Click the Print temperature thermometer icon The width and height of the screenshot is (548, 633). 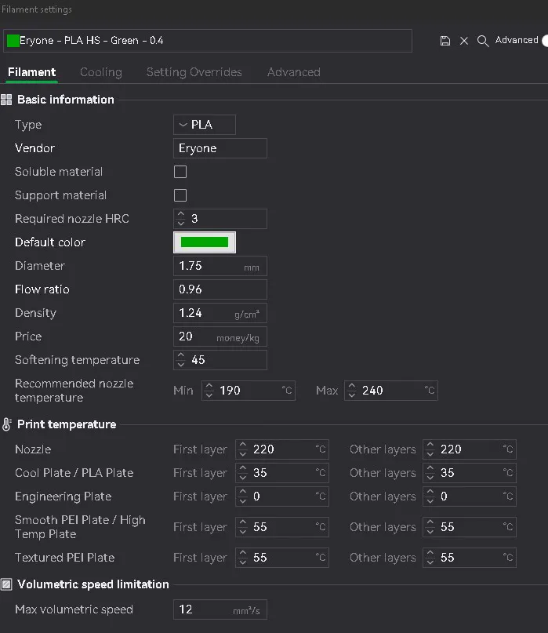point(6,424)
